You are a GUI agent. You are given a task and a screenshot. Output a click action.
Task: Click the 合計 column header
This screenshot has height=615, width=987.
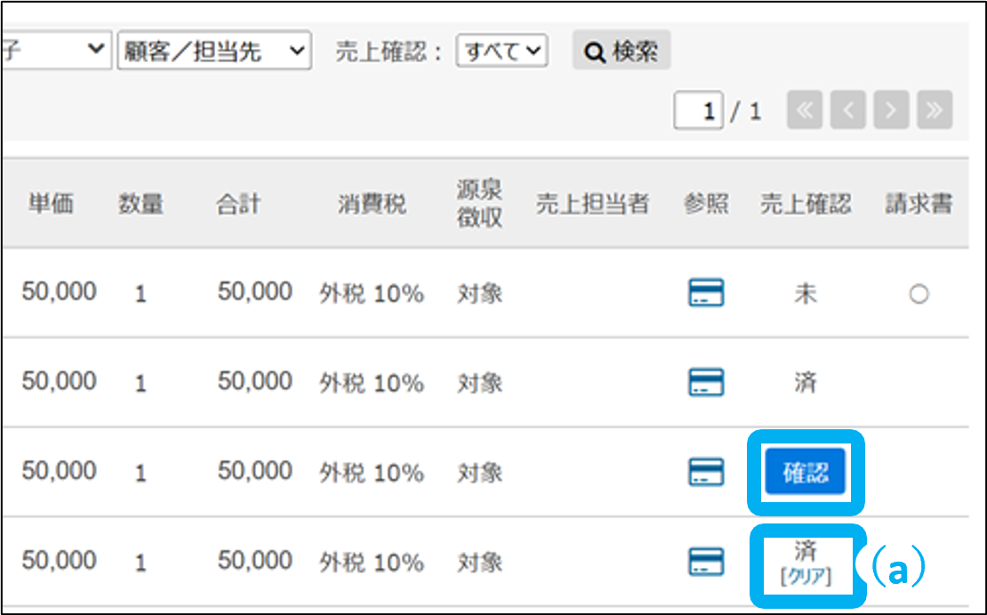238,204
